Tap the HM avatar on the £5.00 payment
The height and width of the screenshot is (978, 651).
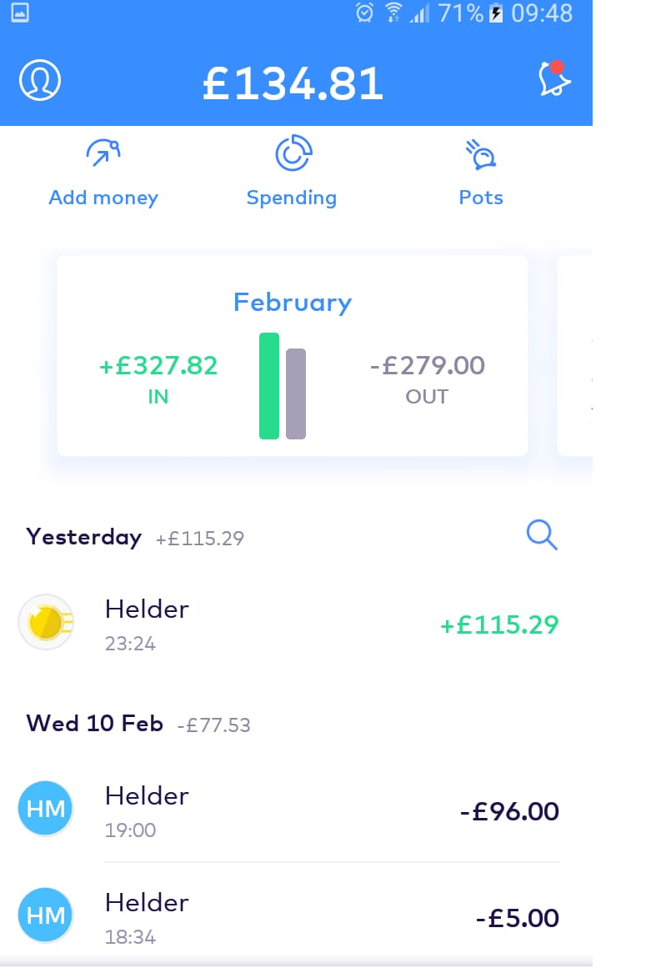coord(46,915)
